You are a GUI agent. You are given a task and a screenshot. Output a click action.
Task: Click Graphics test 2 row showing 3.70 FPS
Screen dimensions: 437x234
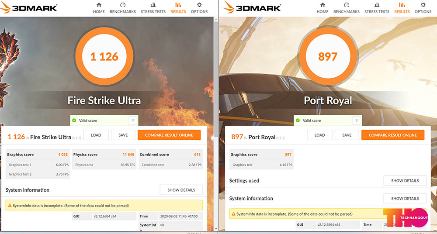coord(38,174)
